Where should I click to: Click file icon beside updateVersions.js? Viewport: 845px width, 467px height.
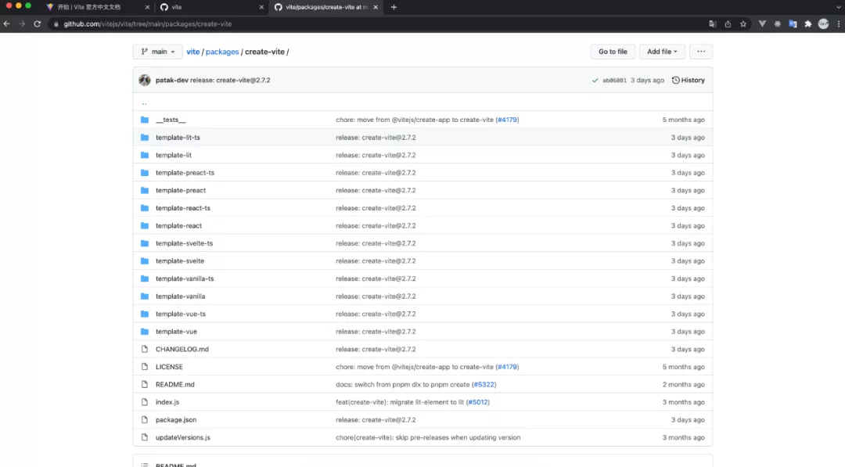145,437
